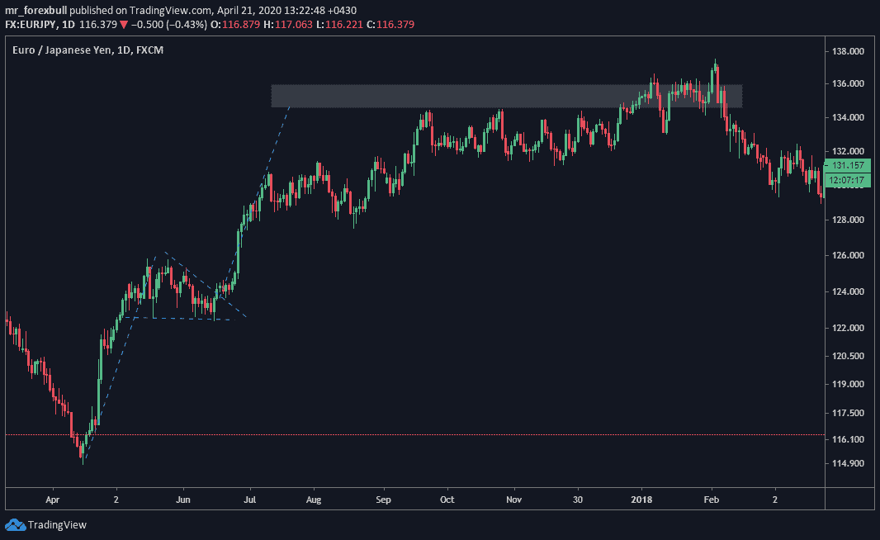Click the 136.000 price axis label
The image size is (880, 540).
847,83
